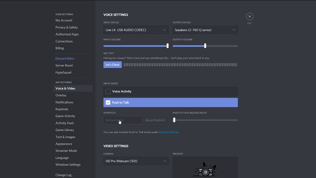Go to Keybinds settings
Image resolution: width=316 pixels, height=178 pixels.
tap(62, 109)
